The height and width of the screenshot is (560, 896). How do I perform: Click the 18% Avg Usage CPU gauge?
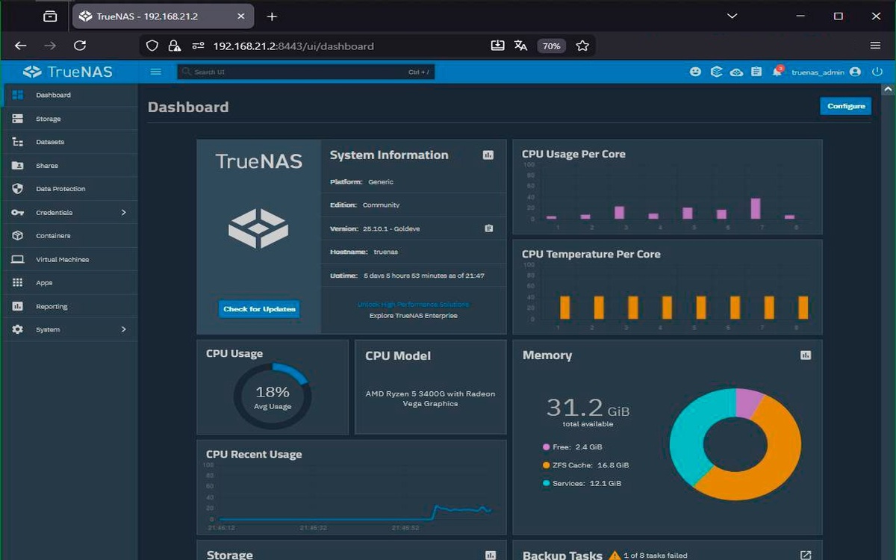click(273, 396)
